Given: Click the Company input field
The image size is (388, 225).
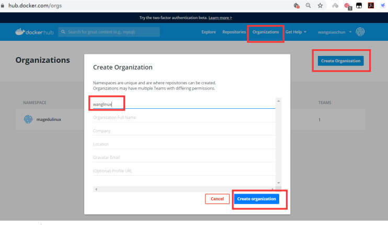Looking at the screenshot, I should pyautogui.click(x=184, y=131).
